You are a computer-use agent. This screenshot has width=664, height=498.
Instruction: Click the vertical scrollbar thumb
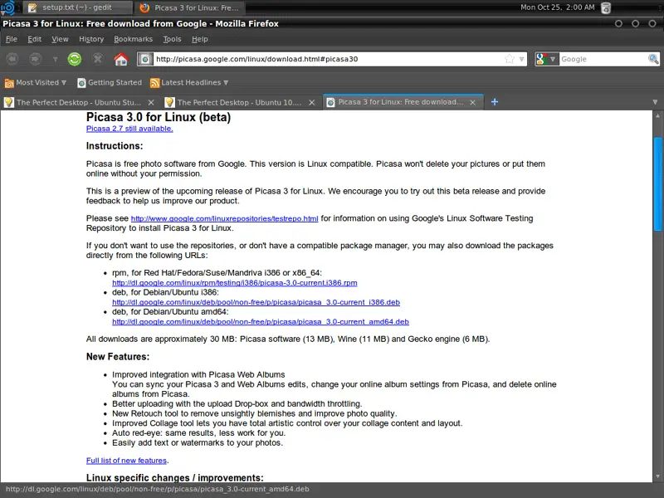tap(657, 183)
